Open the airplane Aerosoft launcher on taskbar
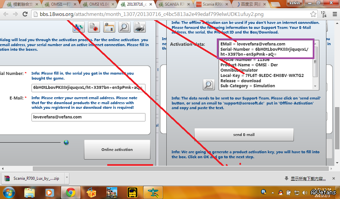 (153, 192)
